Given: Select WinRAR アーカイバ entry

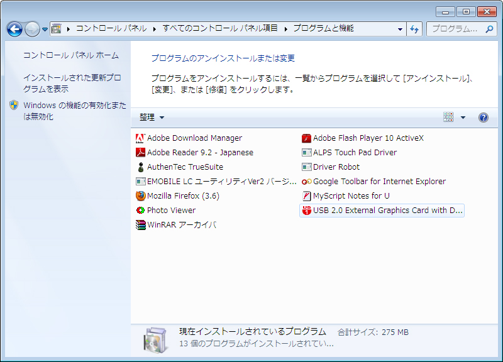Looking at the screenshot, I should click(176, 225).
